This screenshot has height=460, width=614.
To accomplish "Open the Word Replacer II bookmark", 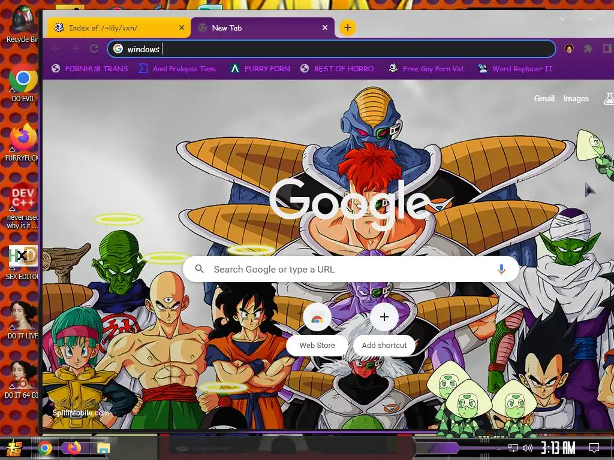I will (515, 68).
